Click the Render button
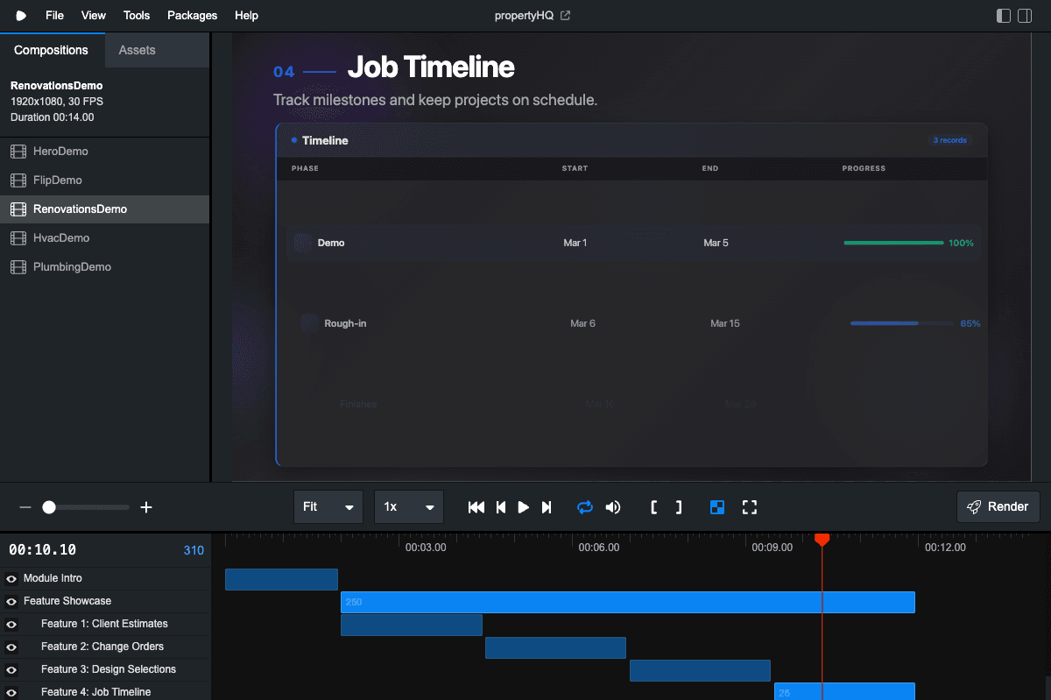1051x700 pixels. 998,506
